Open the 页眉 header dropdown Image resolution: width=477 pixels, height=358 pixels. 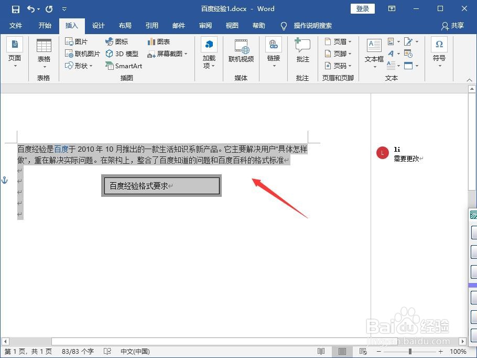pos(338,41)
